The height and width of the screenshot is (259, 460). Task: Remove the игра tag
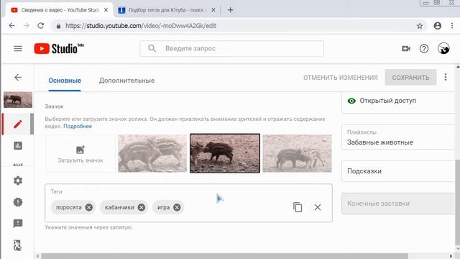(x=177, y=207)
